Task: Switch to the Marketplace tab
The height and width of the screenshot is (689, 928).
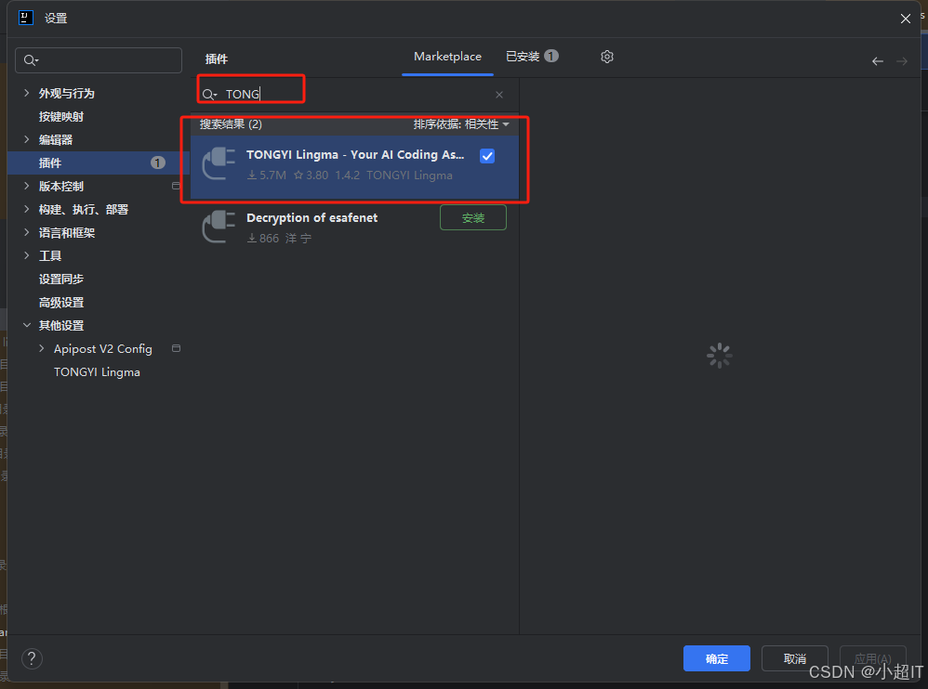Action: 447,57
